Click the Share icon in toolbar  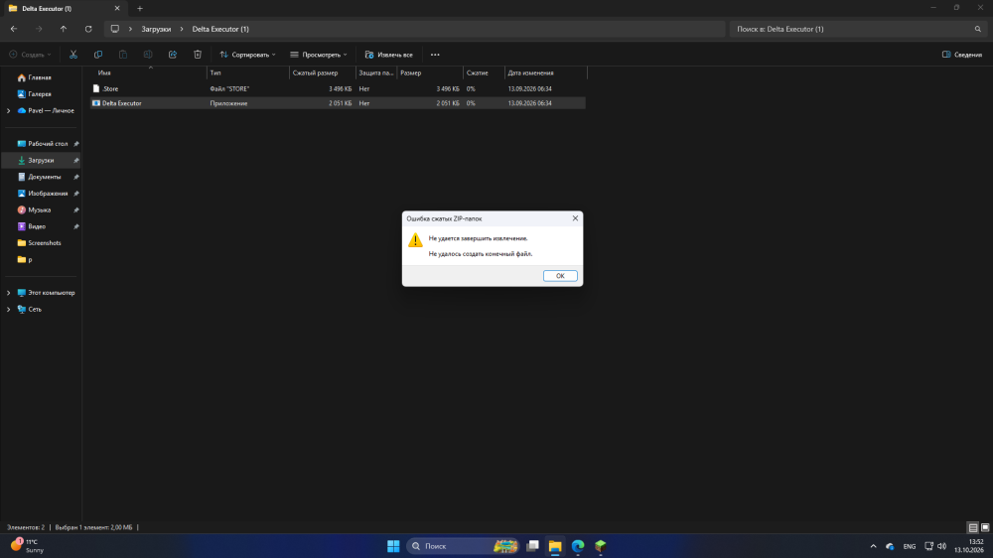pyautogui.click(x=172, y=55)
